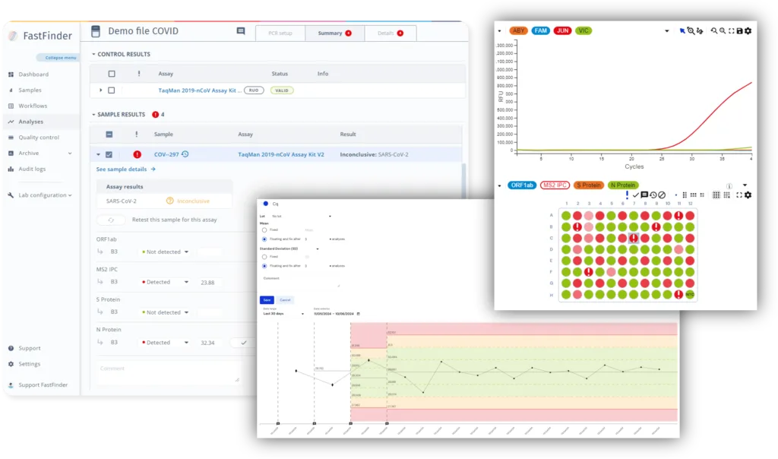Toggle the COV-297 sample checkbox

click(109, 154)
